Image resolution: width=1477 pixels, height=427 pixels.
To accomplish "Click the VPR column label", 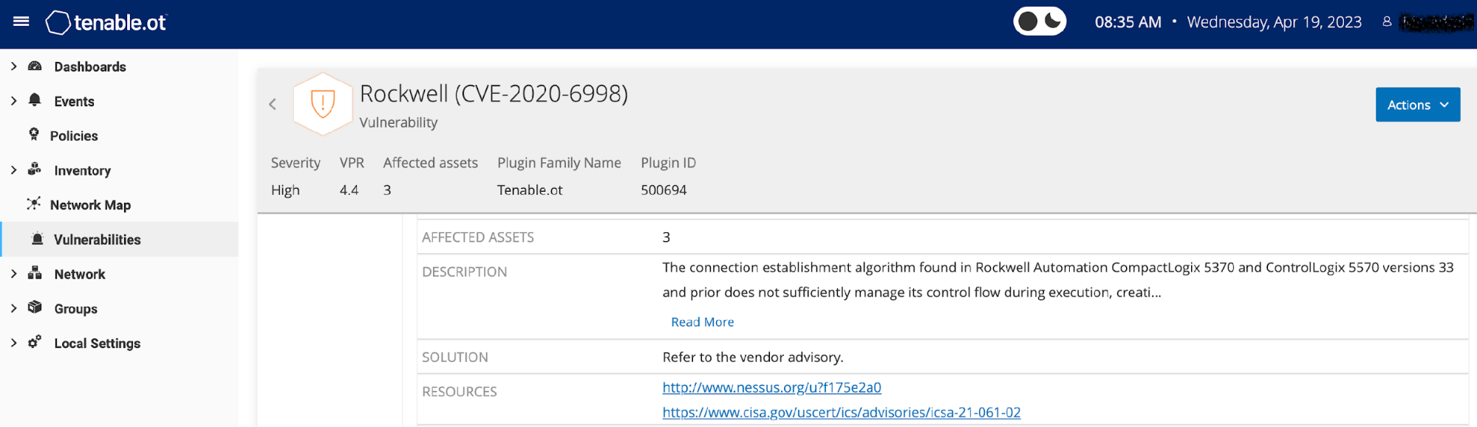I will pyautogui.click(x=352, y=163).
